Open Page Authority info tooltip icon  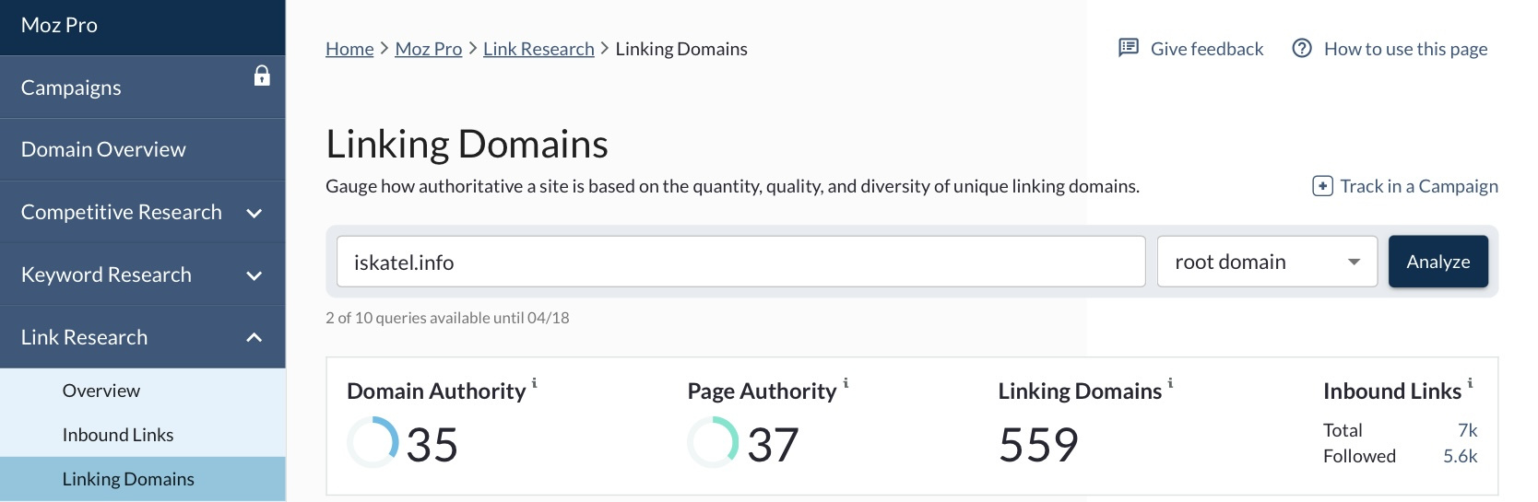(x=846, y=382)
